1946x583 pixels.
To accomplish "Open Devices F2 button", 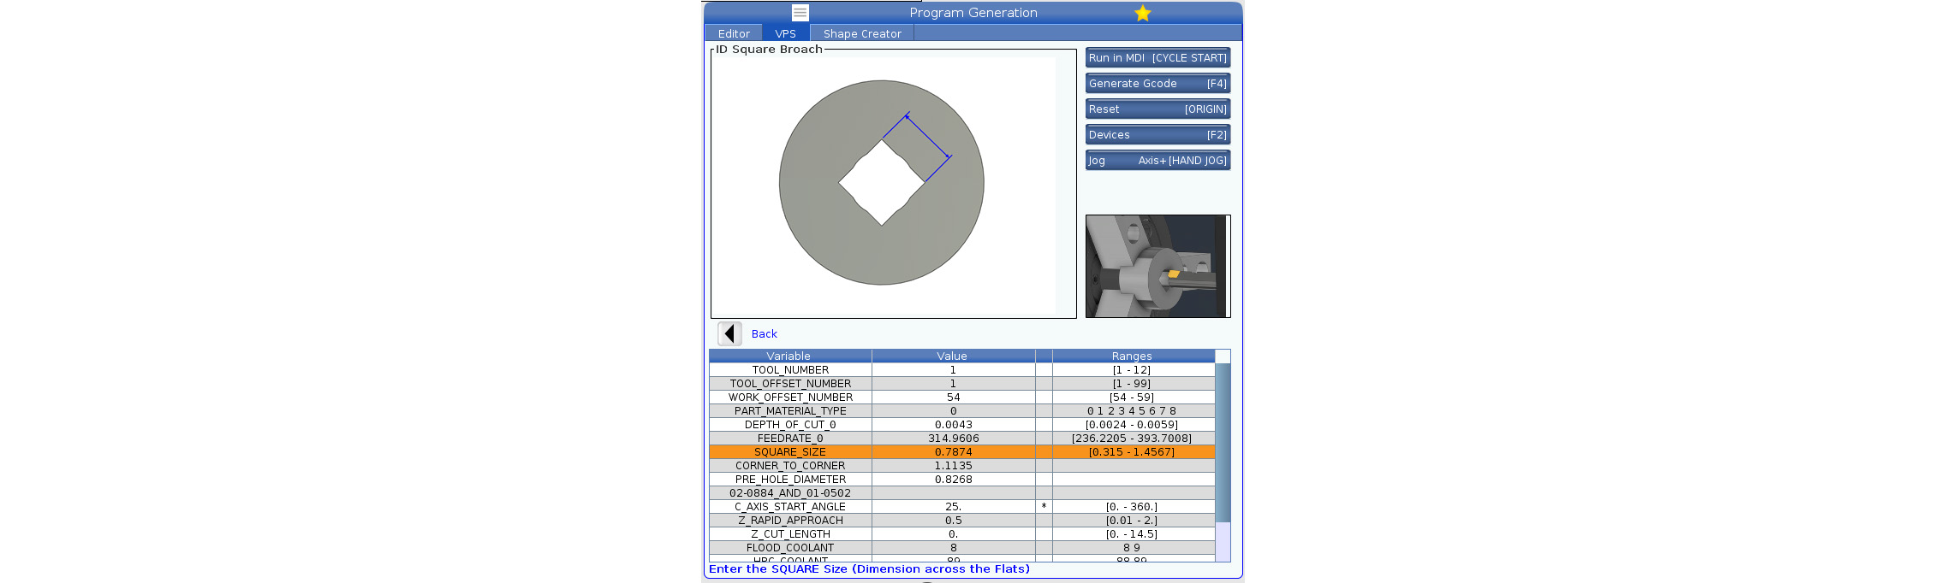I will pyautogui.click(x=1157, y=135).
